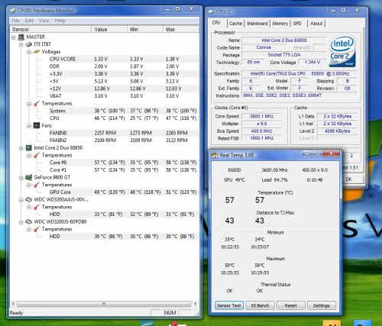
Task: Click the WDC WD3200AAJS drive icon
Action: coord(28,199)
